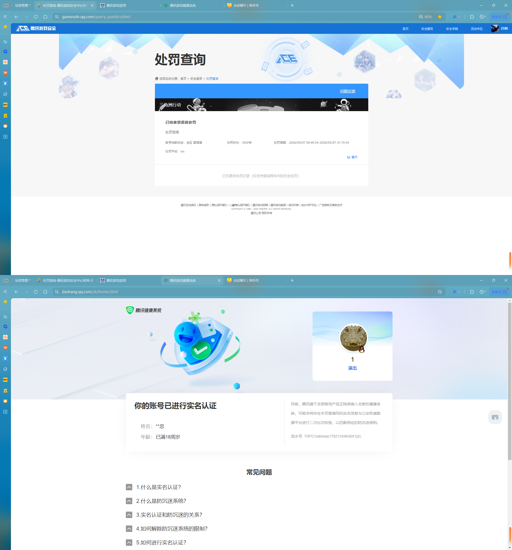Click the home button in the gamesafe.qq.com window
Viewport: 512px width, 550px height.
point(45,17)
